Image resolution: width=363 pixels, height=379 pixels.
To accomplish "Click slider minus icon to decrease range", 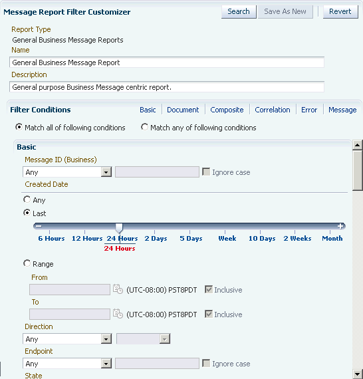I will pyautogui.click(x=39, y=226).
